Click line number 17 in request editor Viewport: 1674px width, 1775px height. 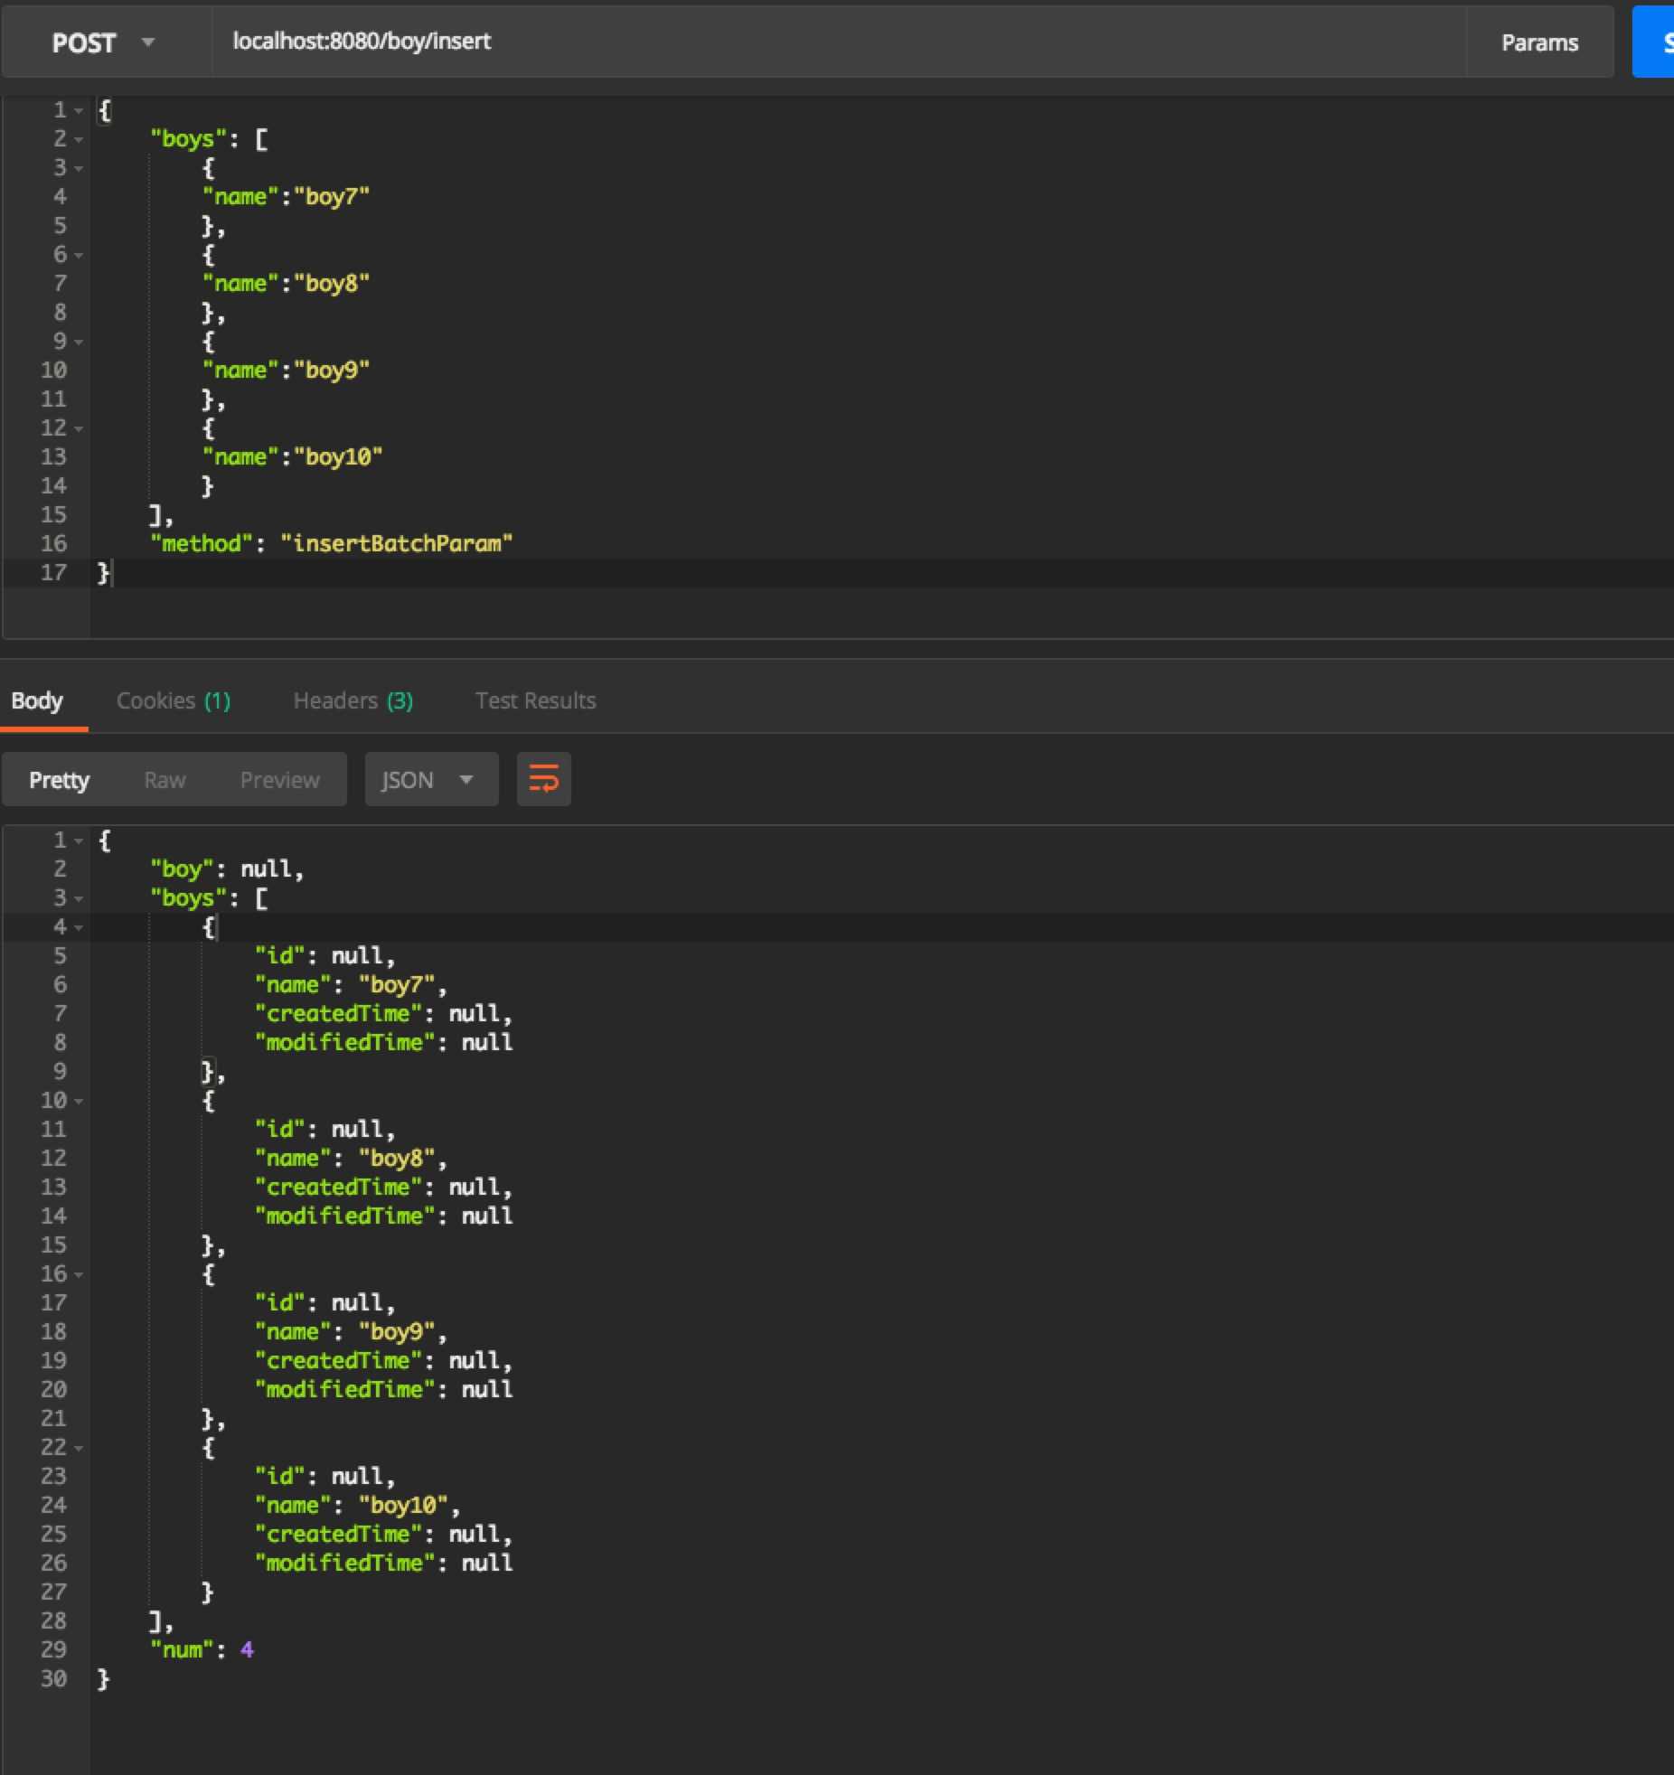click(x=53, y=573)
